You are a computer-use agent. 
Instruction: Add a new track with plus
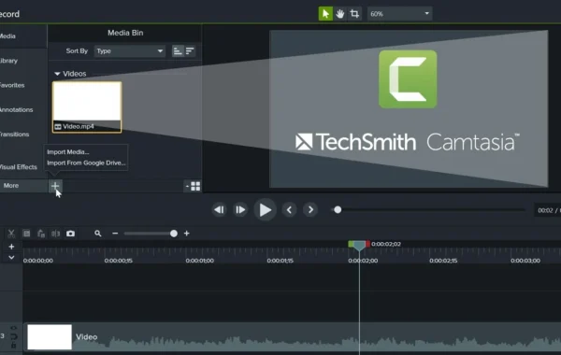[x=11, y=247]
